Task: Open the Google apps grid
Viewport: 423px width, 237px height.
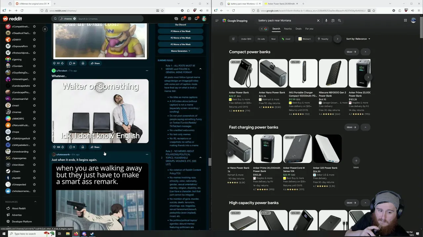Action: 405,20
